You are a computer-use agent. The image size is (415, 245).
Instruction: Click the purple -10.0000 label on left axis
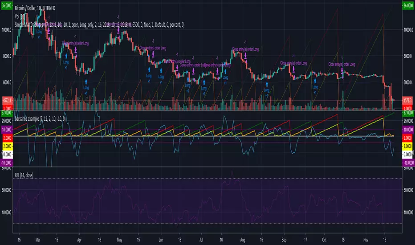click(x=7, y=163)
